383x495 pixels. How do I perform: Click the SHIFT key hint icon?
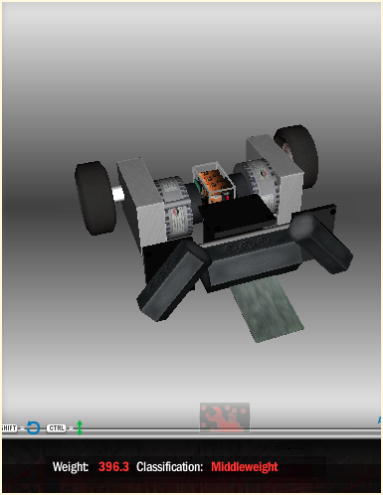point(9,428)
